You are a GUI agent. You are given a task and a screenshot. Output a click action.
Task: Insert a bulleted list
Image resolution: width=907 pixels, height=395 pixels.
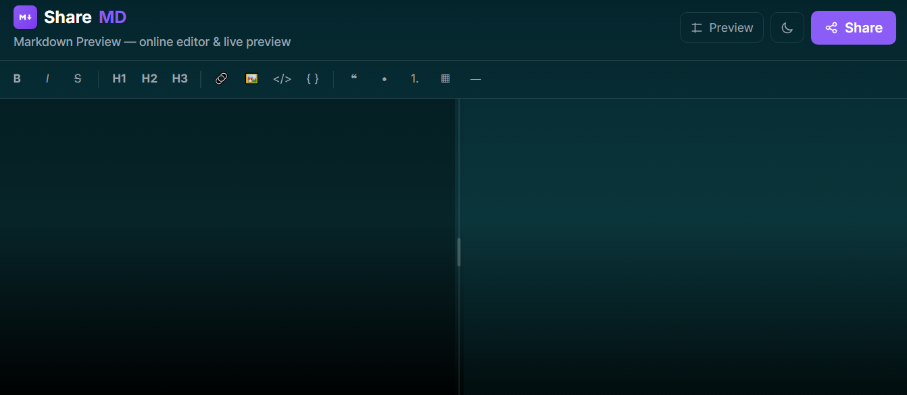pos(385,78)
